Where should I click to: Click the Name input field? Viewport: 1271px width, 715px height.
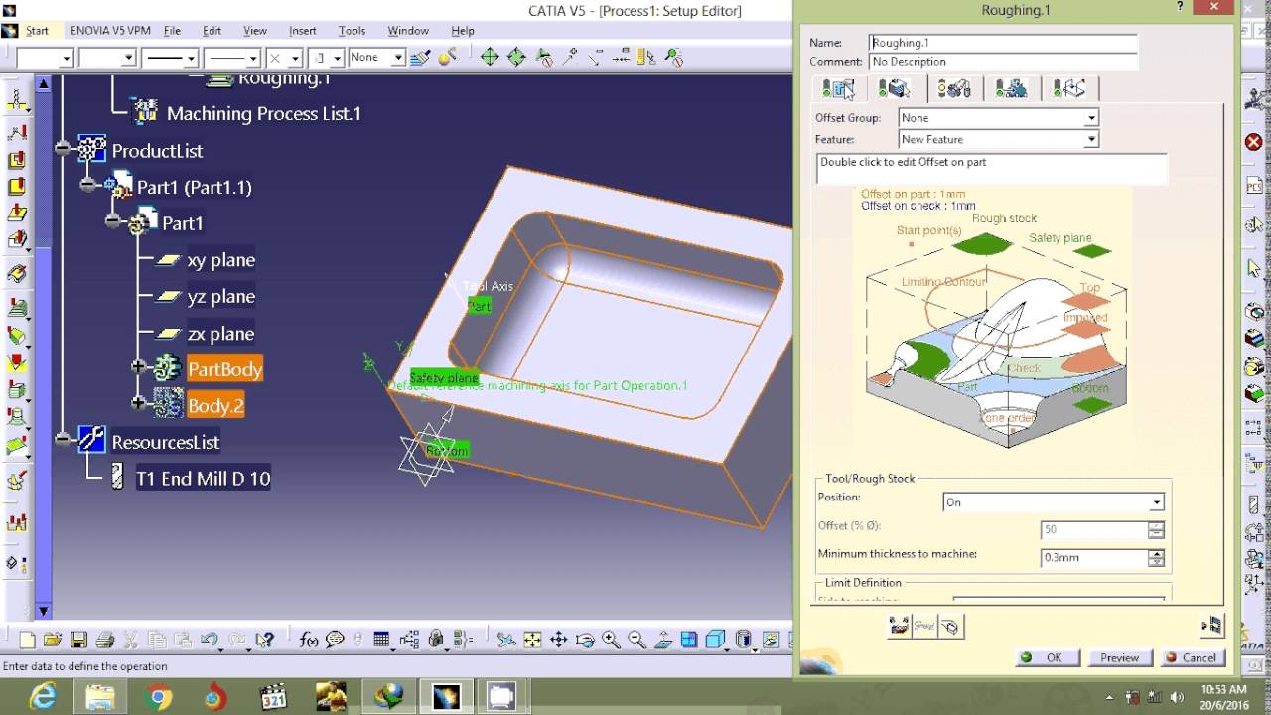[x=1003, y=43]
